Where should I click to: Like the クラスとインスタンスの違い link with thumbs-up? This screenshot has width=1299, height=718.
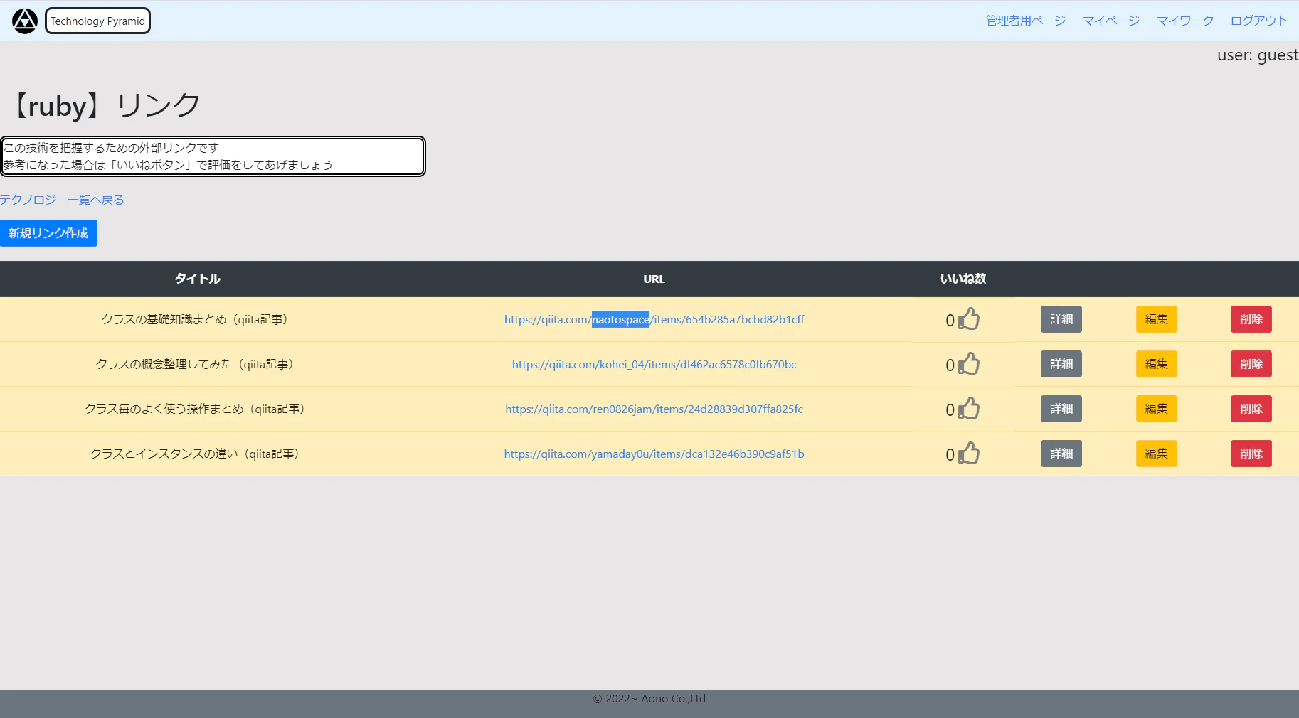point(969,454)
